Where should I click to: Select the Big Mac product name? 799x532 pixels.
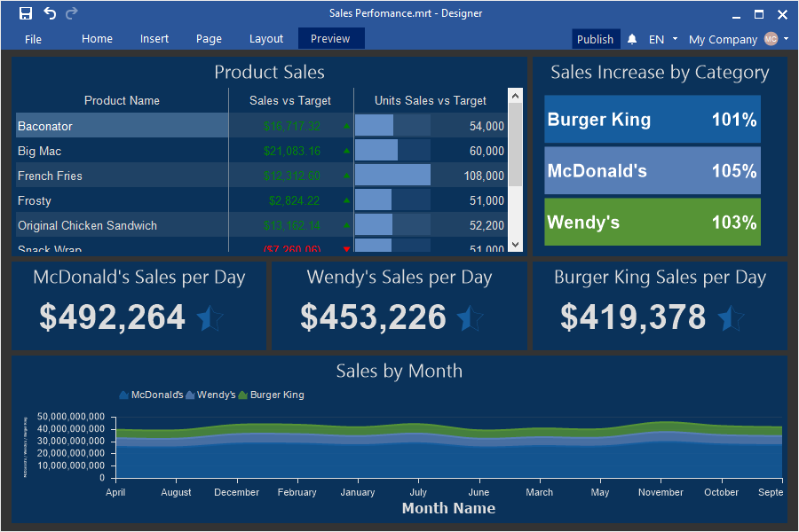tap(39, 152)
